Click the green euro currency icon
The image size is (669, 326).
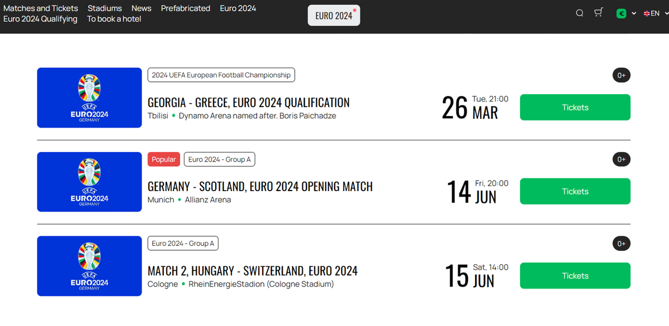click(x=621, y=13)
